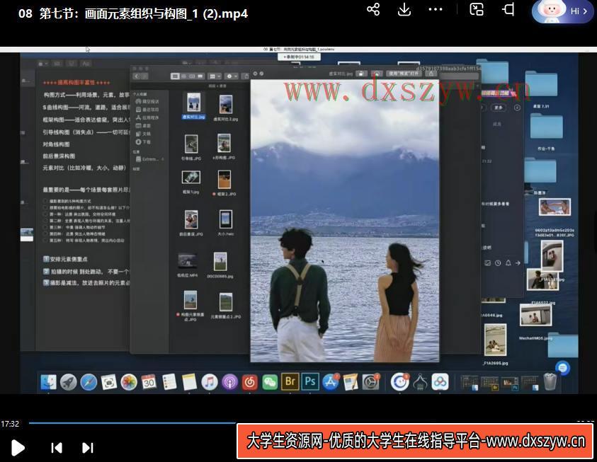Switch Finder to icon view
Viewport: 597px width, 462px height.
click(175, 76)
